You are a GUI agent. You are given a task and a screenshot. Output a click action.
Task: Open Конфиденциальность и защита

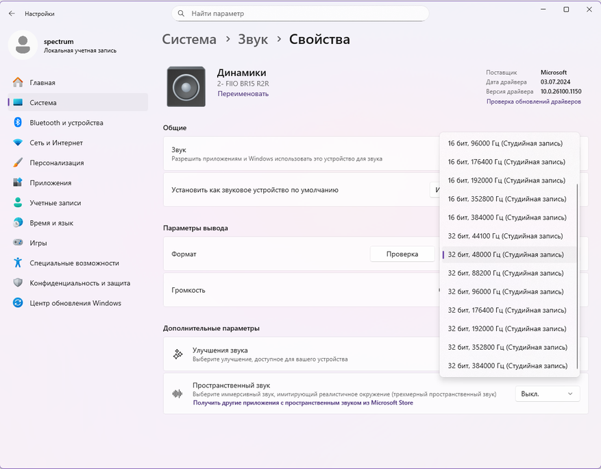point(79,283)
